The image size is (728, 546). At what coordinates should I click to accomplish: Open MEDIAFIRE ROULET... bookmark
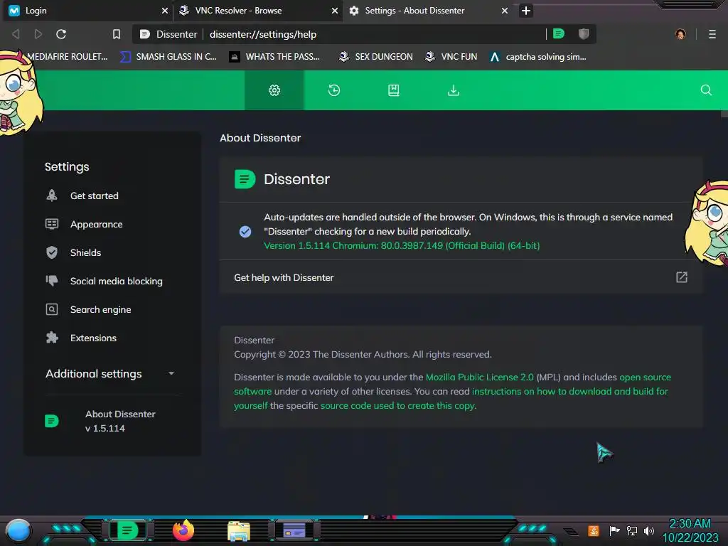click(67, 57)
